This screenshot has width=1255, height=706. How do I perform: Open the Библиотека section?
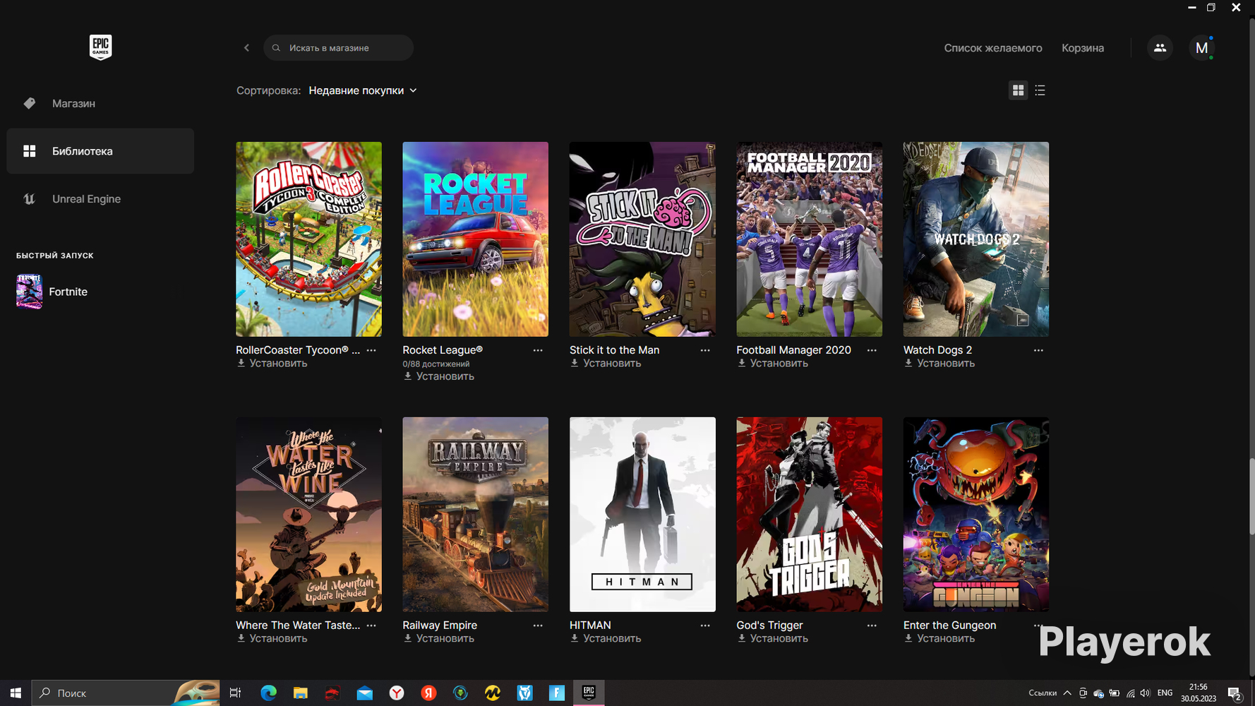coord(100,151)
